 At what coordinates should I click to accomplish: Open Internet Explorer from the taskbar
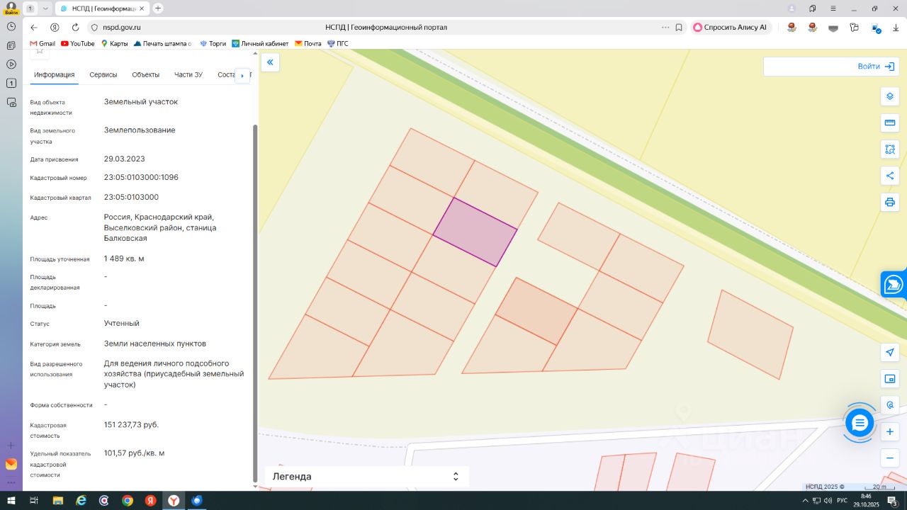[x=81, y=501]
